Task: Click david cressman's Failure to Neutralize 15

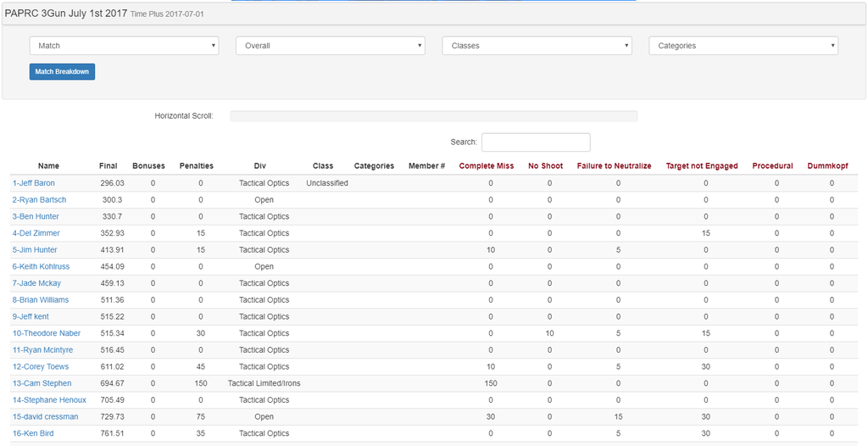Action: 618,416
